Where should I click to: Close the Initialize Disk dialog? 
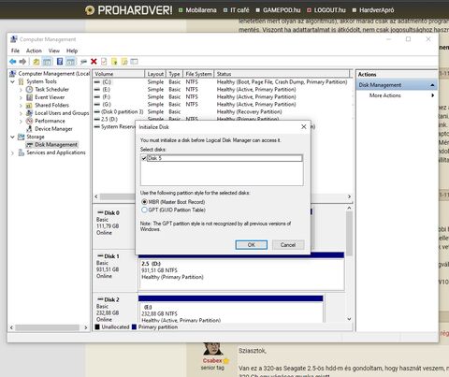click(x=304, y=127)
